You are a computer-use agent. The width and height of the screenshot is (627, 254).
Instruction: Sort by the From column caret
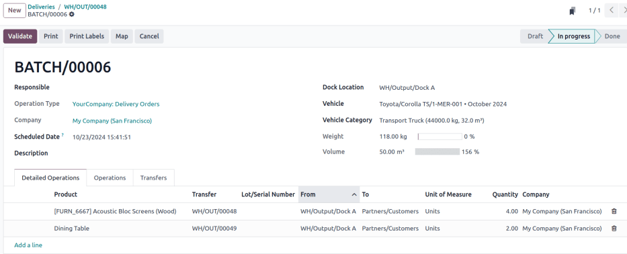[x=354, y=194]
